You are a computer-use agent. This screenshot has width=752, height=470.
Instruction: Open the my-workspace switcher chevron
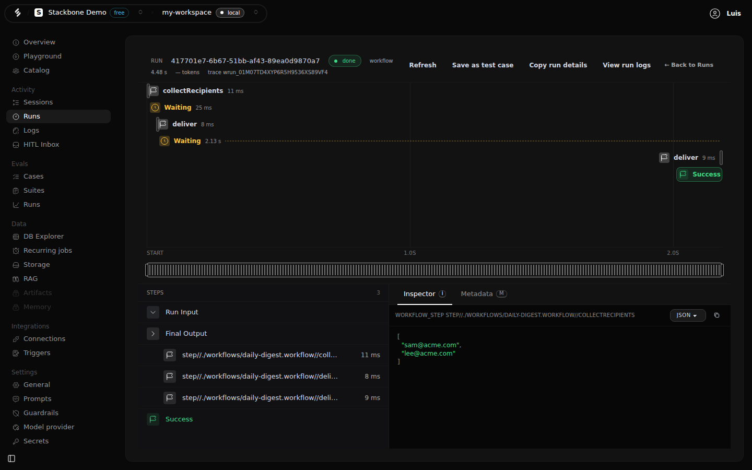tap(256, 13)
